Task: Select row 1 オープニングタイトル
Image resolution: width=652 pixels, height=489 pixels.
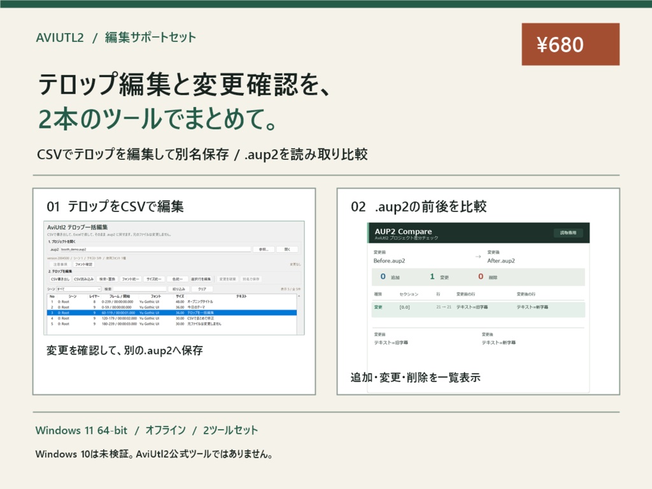Action: coord(172,302)
